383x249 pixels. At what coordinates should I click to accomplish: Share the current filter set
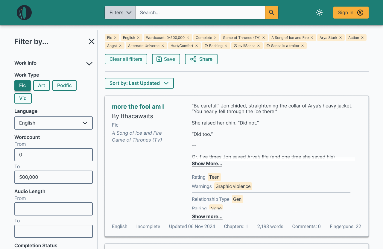click(201, 59)
